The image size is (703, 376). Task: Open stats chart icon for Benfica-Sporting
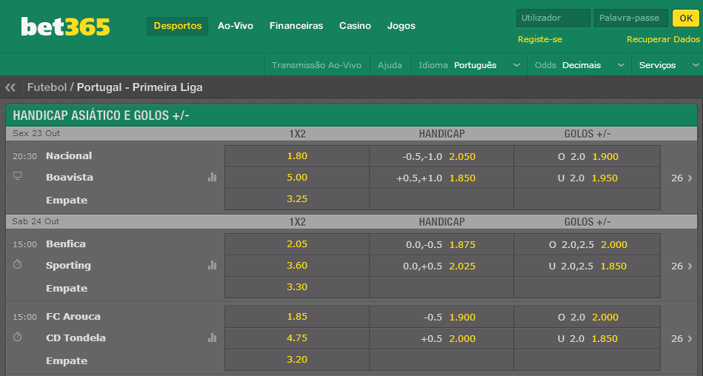(x=212, y=265)
